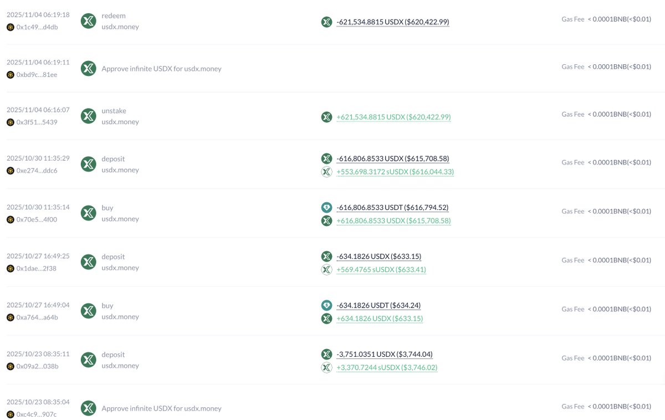
Task: Click the usdx.money protocol icon in the unstake row
Action: coord(89,116)
